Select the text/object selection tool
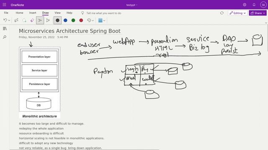The height and width of the screenshot is (150, 268). [16, 20]
